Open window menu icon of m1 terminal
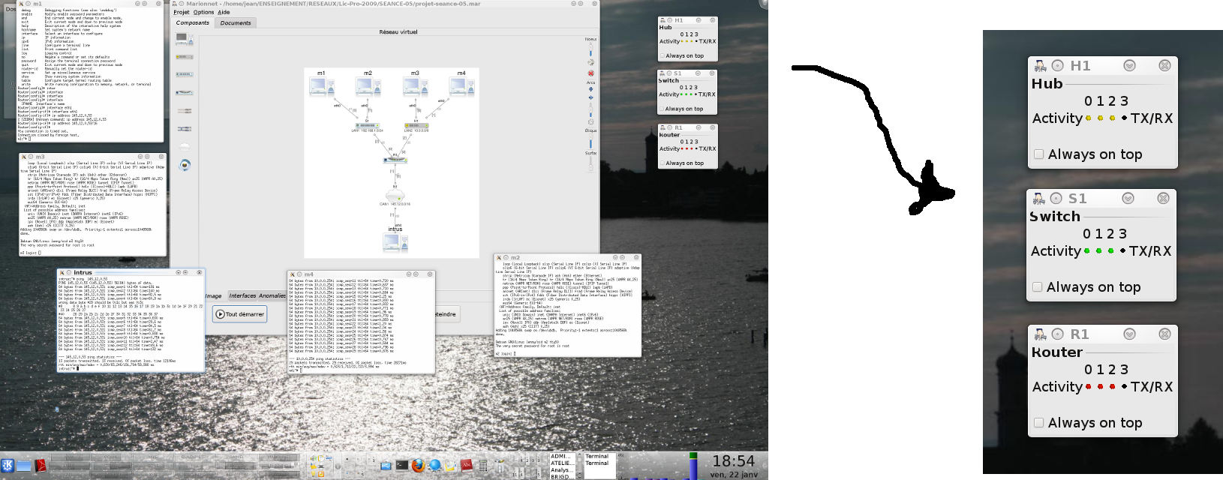The image size is (1223, 480). [23, 4]
